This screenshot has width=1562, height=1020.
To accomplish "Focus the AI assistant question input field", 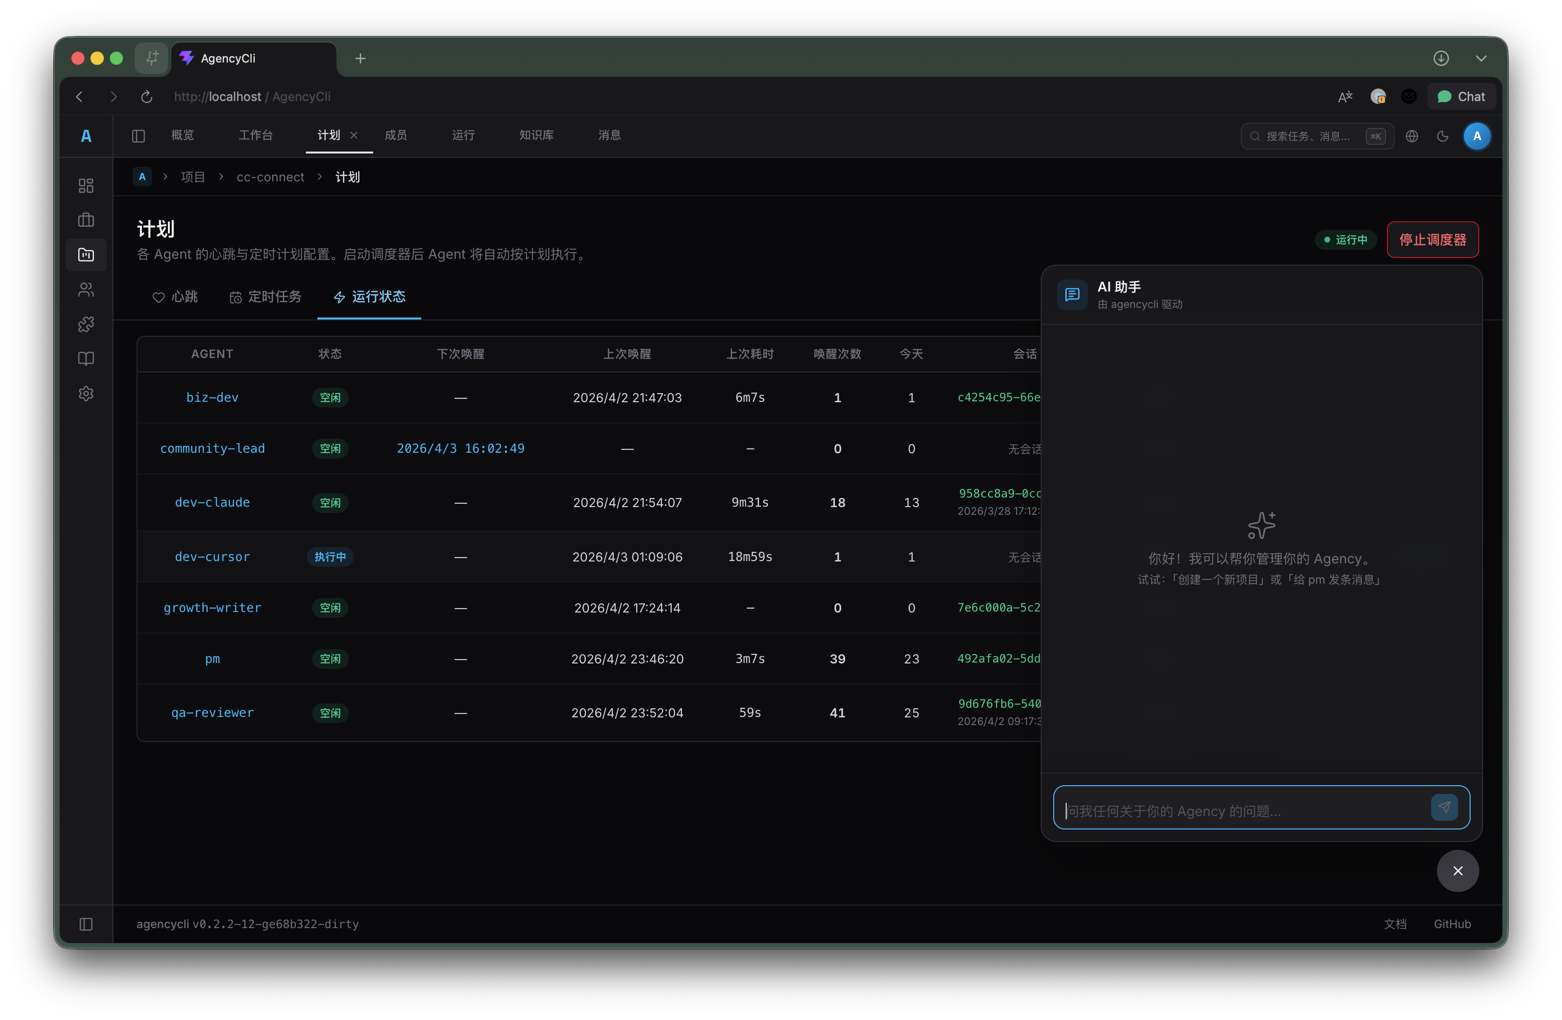I will click(x=1240, y=811).
